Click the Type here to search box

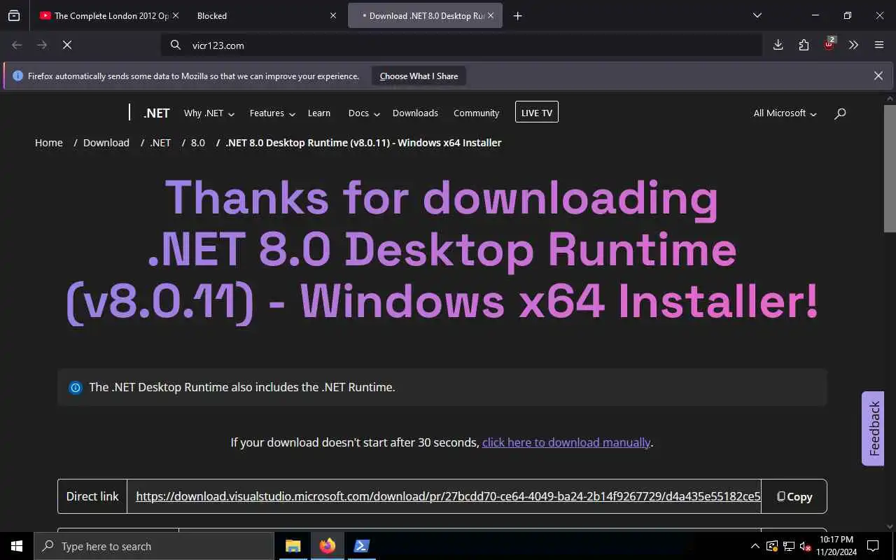click(154, 546)
